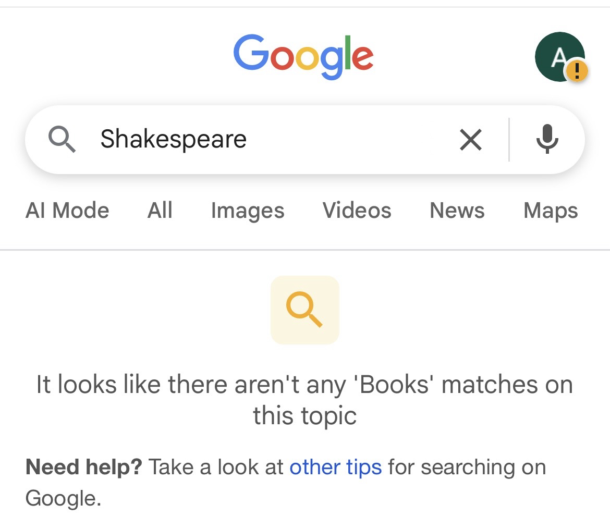The height and width of the screenshot is (529, 610).
Task: Switch to the AI Mode tab
Action: click(x=67, y=211)
